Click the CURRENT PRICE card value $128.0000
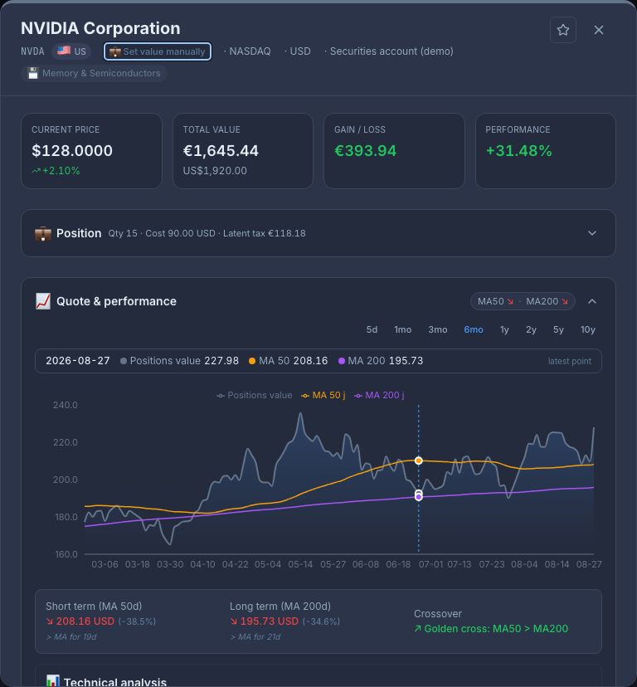This screenshot has width=637, height=687. point(72,151)
